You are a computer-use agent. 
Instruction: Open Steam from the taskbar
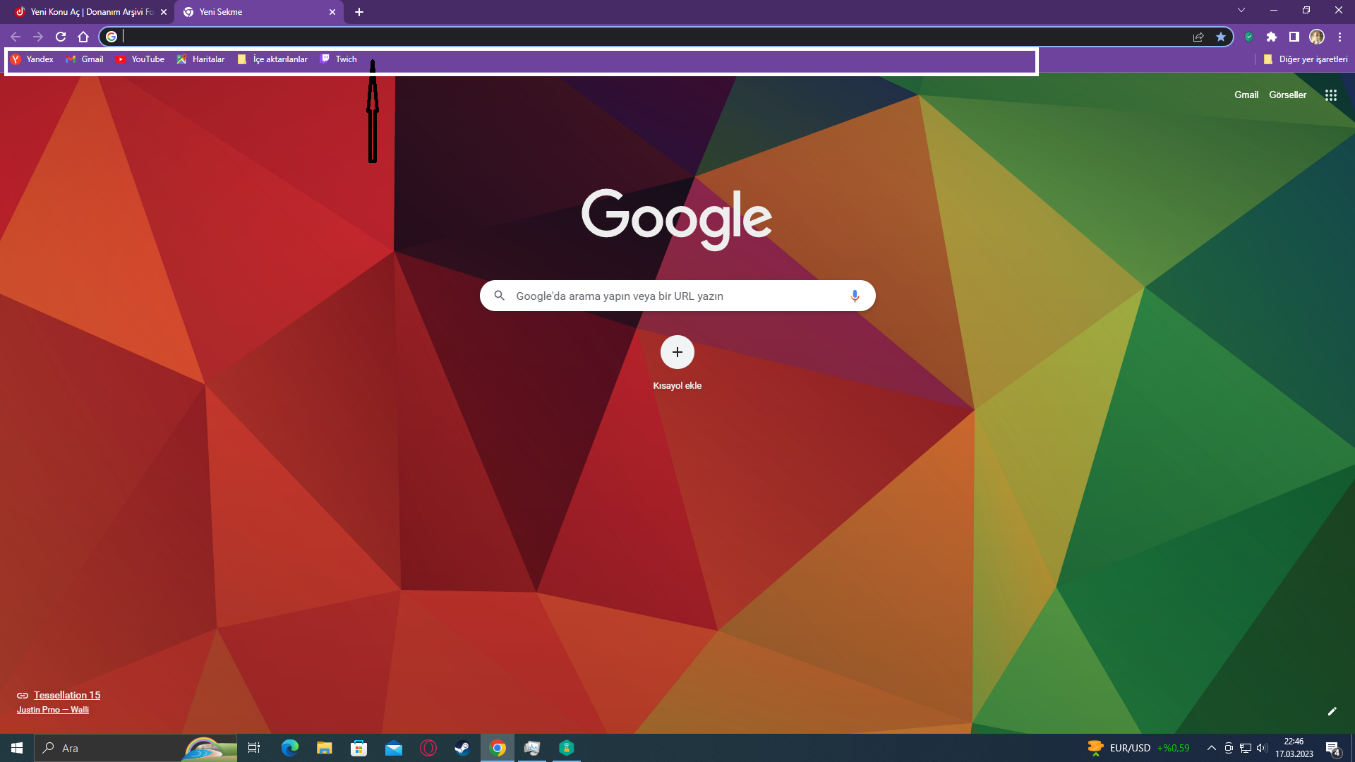(462, 748)
